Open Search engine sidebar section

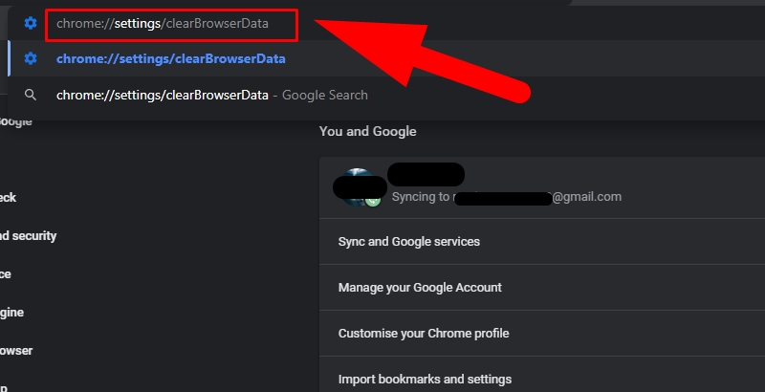coord(11,313)
